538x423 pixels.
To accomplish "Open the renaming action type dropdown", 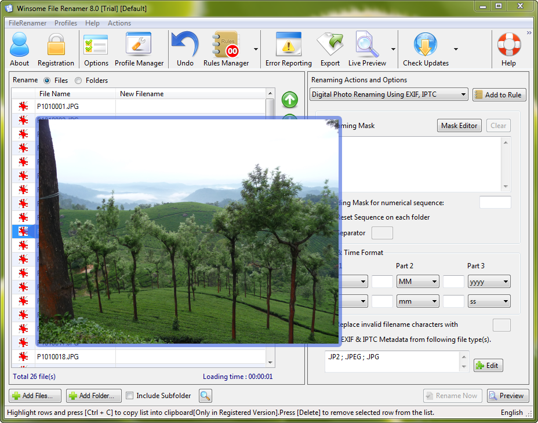I will tap(389, 94).
